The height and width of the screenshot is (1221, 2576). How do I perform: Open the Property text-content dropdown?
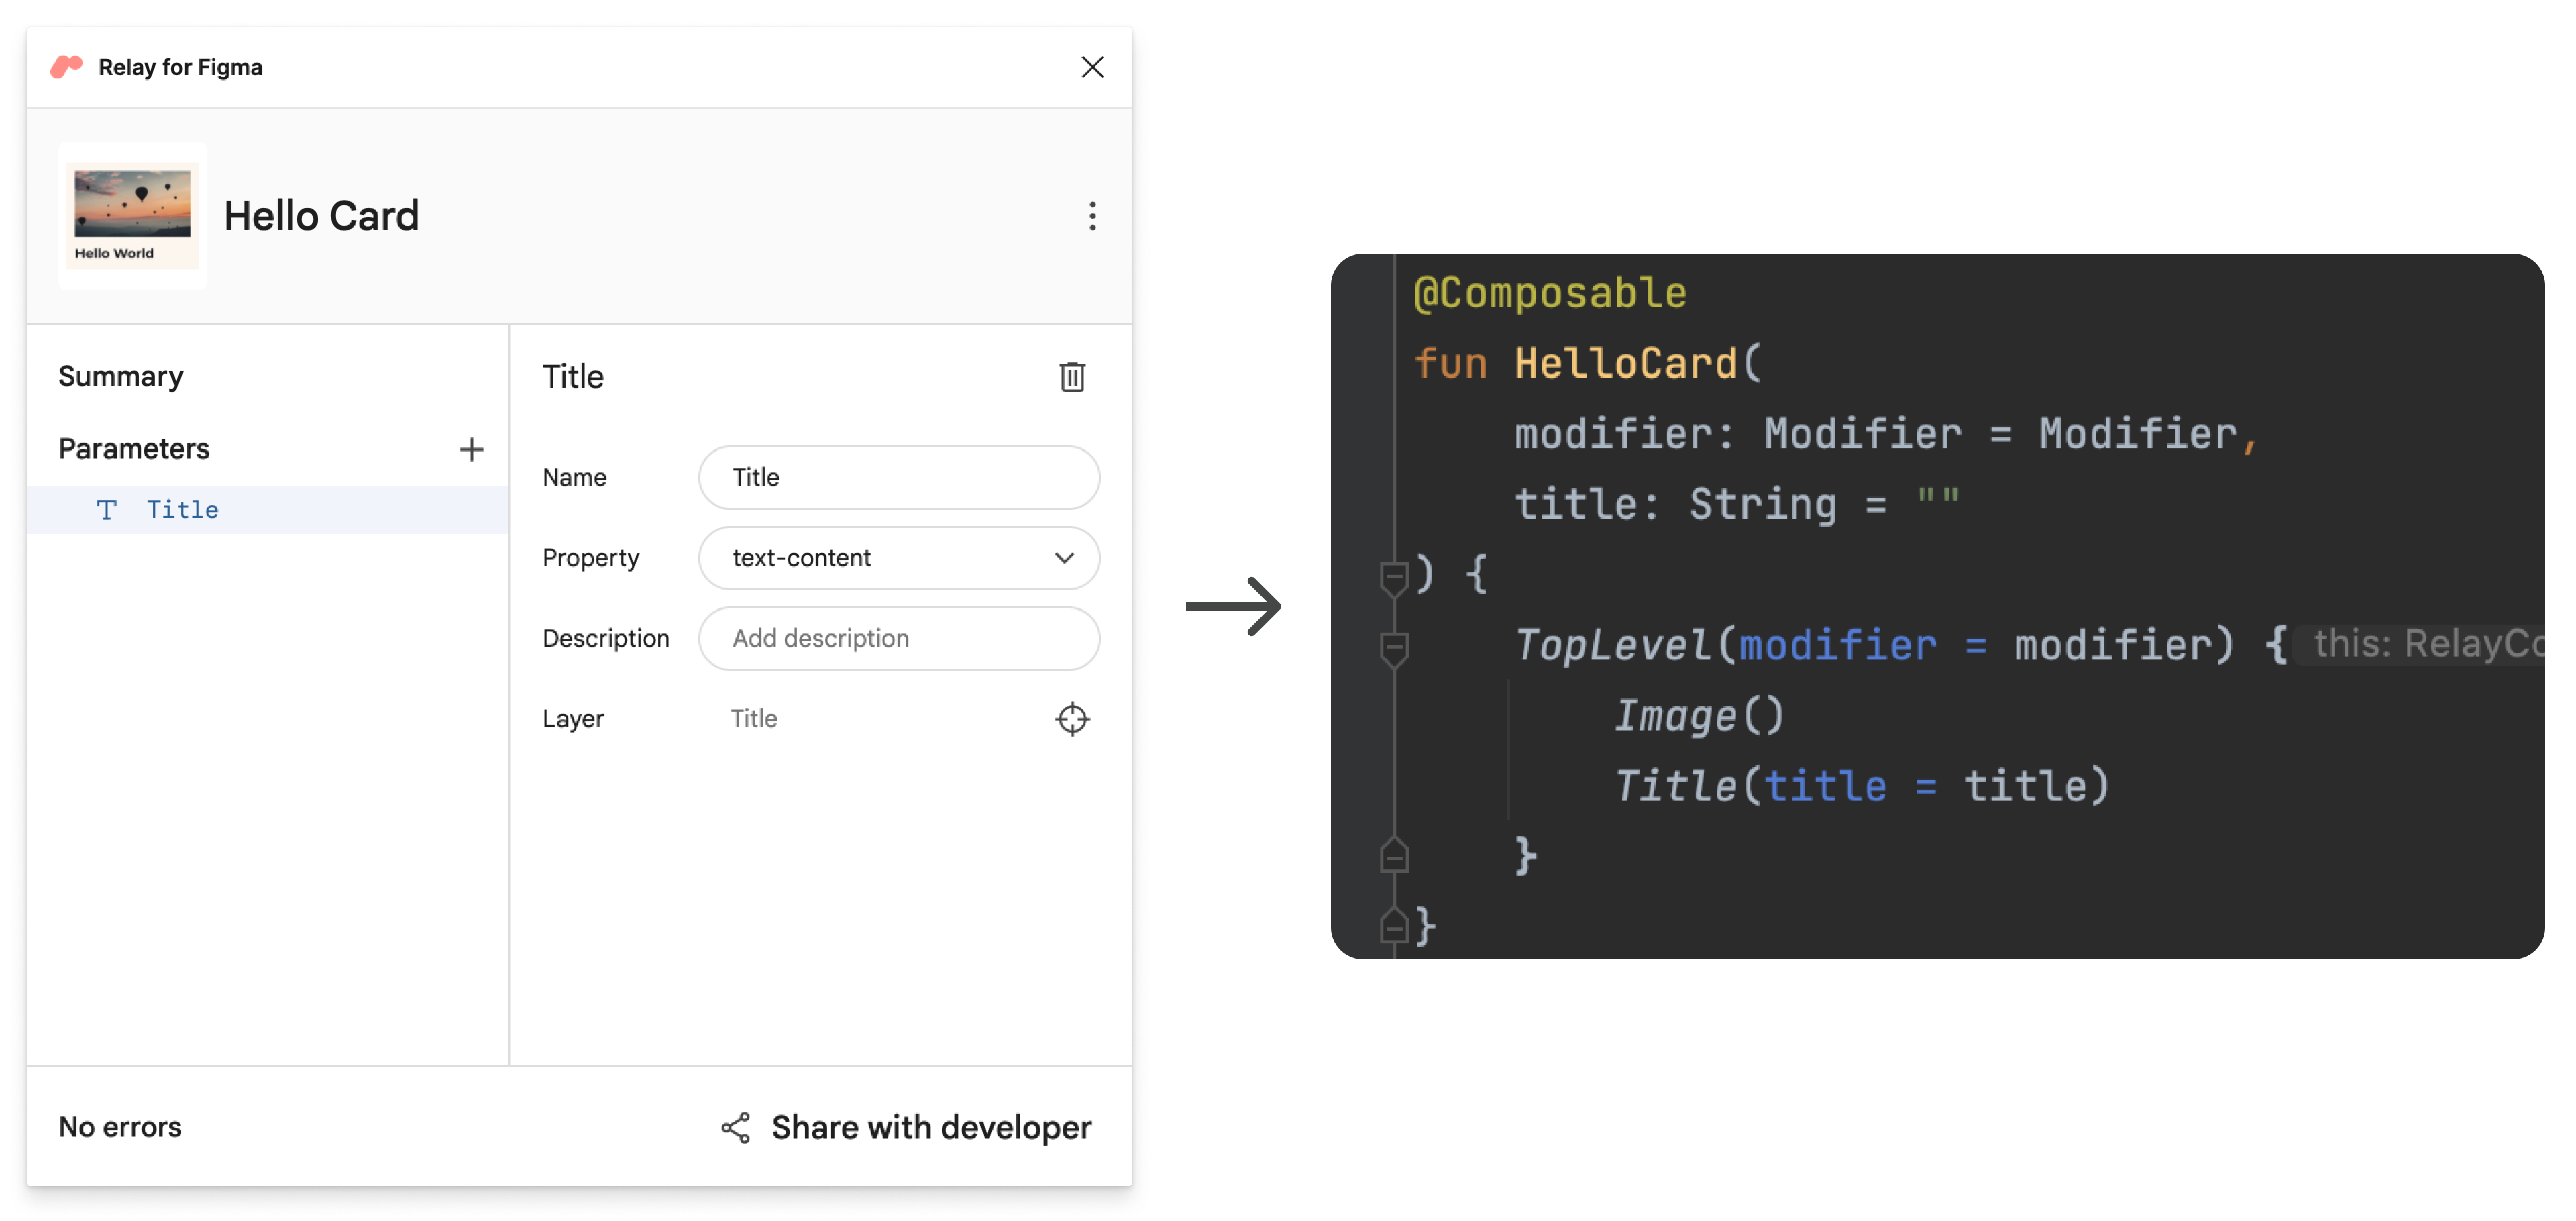(899, 557)
